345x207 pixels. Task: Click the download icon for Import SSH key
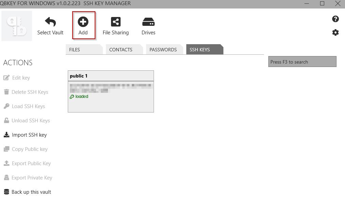click(6, 135)
